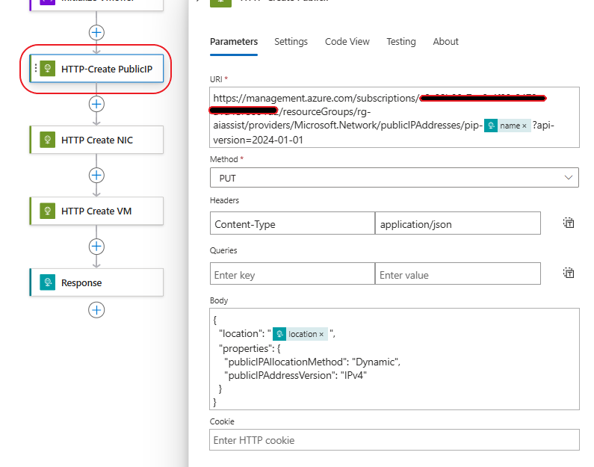Image resolution: width=594 pixels, height=467 pixels.
Task: Open the Testing tab
Action: [400, 42]
